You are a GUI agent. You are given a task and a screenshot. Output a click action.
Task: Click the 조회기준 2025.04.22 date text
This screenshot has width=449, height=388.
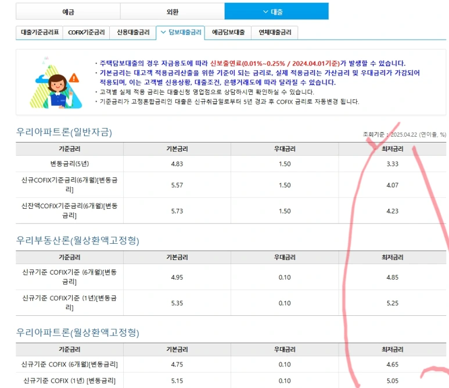point(404,134)
